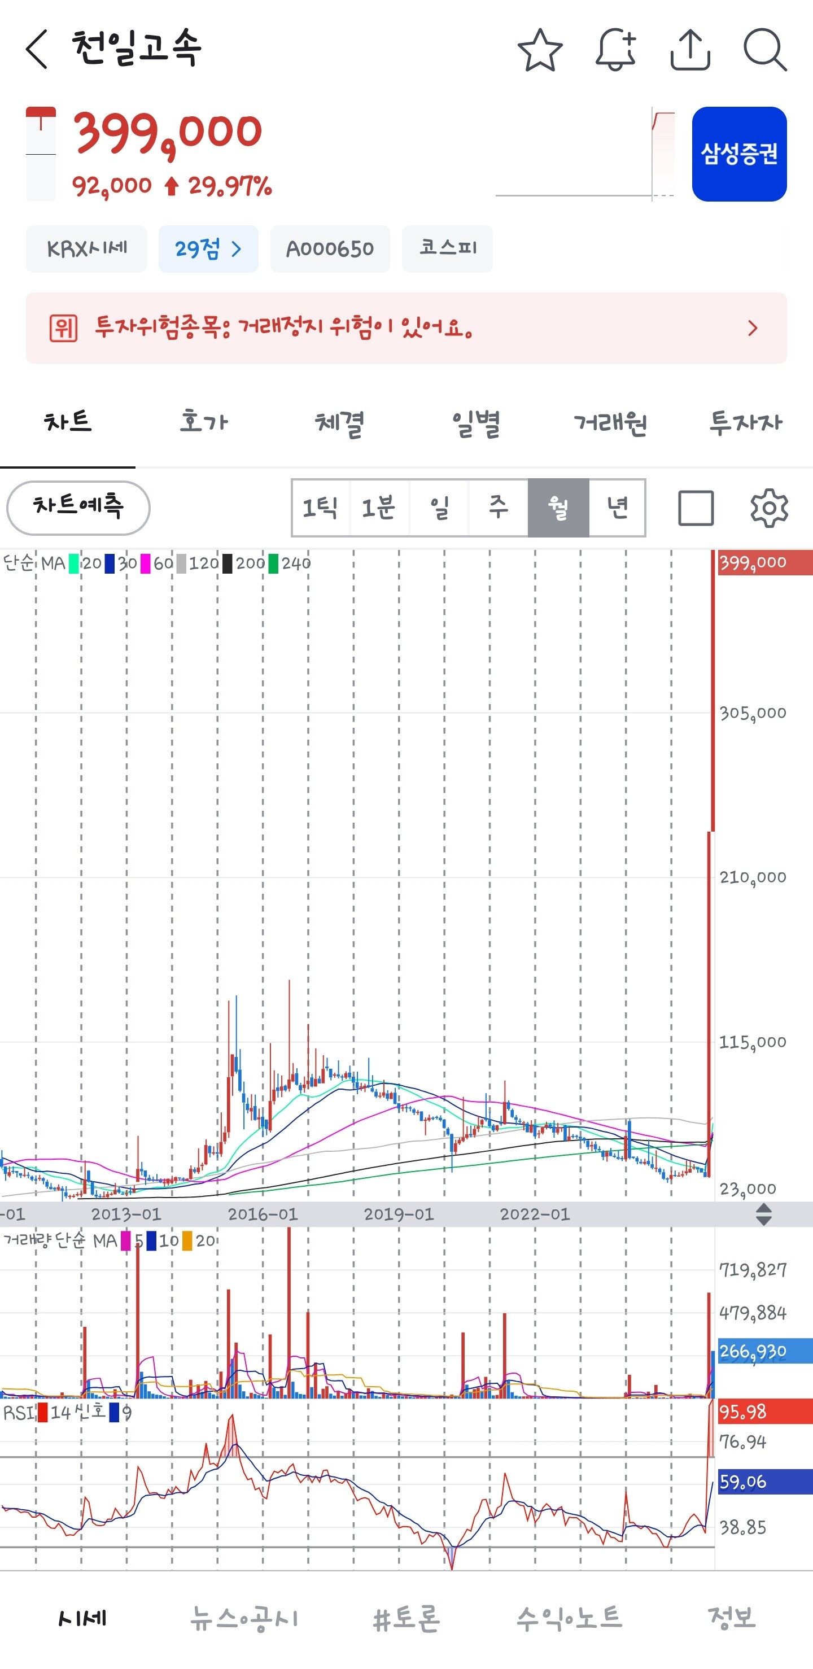Switch chart interval to 년 (yearly)
This screenshot has height=1669, width=813.
pos(617,508)
